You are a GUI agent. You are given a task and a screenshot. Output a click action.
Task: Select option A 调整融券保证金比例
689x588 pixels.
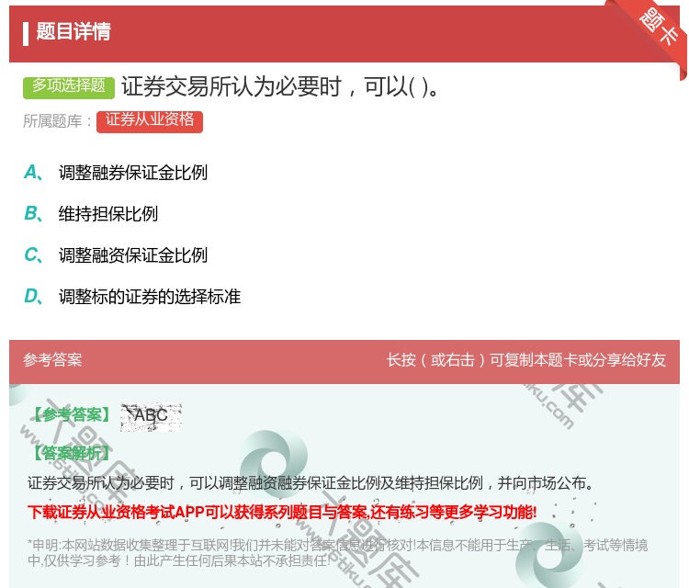(116, 173)
